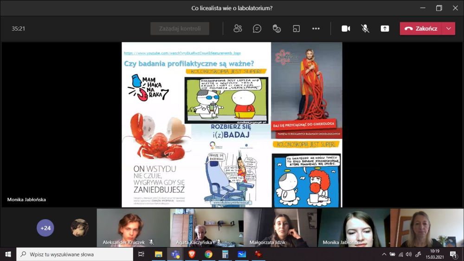
Task: Show hidden system tray icons
Action: click(384, 254)
